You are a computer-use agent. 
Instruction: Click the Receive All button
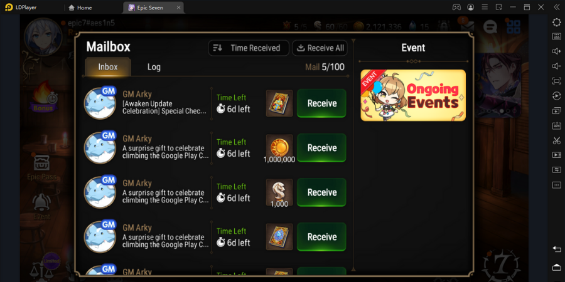click(320, 48)
